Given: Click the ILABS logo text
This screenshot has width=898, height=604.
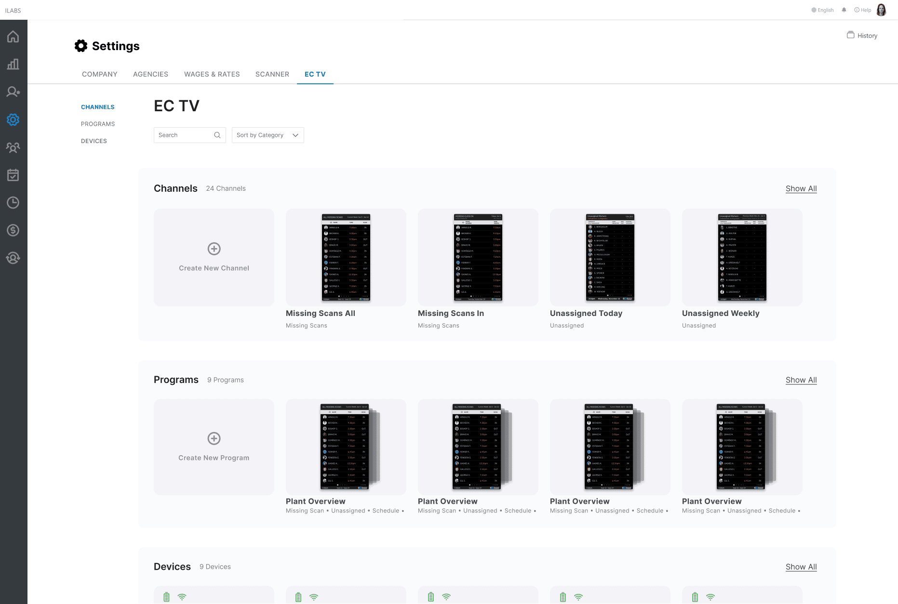Looking at the screenshot, I should (x=13, y=11).
